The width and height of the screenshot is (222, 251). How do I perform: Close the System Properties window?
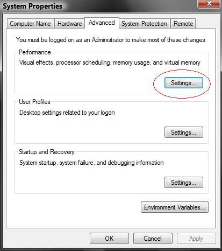209,4
